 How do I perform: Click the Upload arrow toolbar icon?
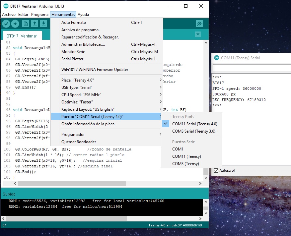(x=15, y=24)
